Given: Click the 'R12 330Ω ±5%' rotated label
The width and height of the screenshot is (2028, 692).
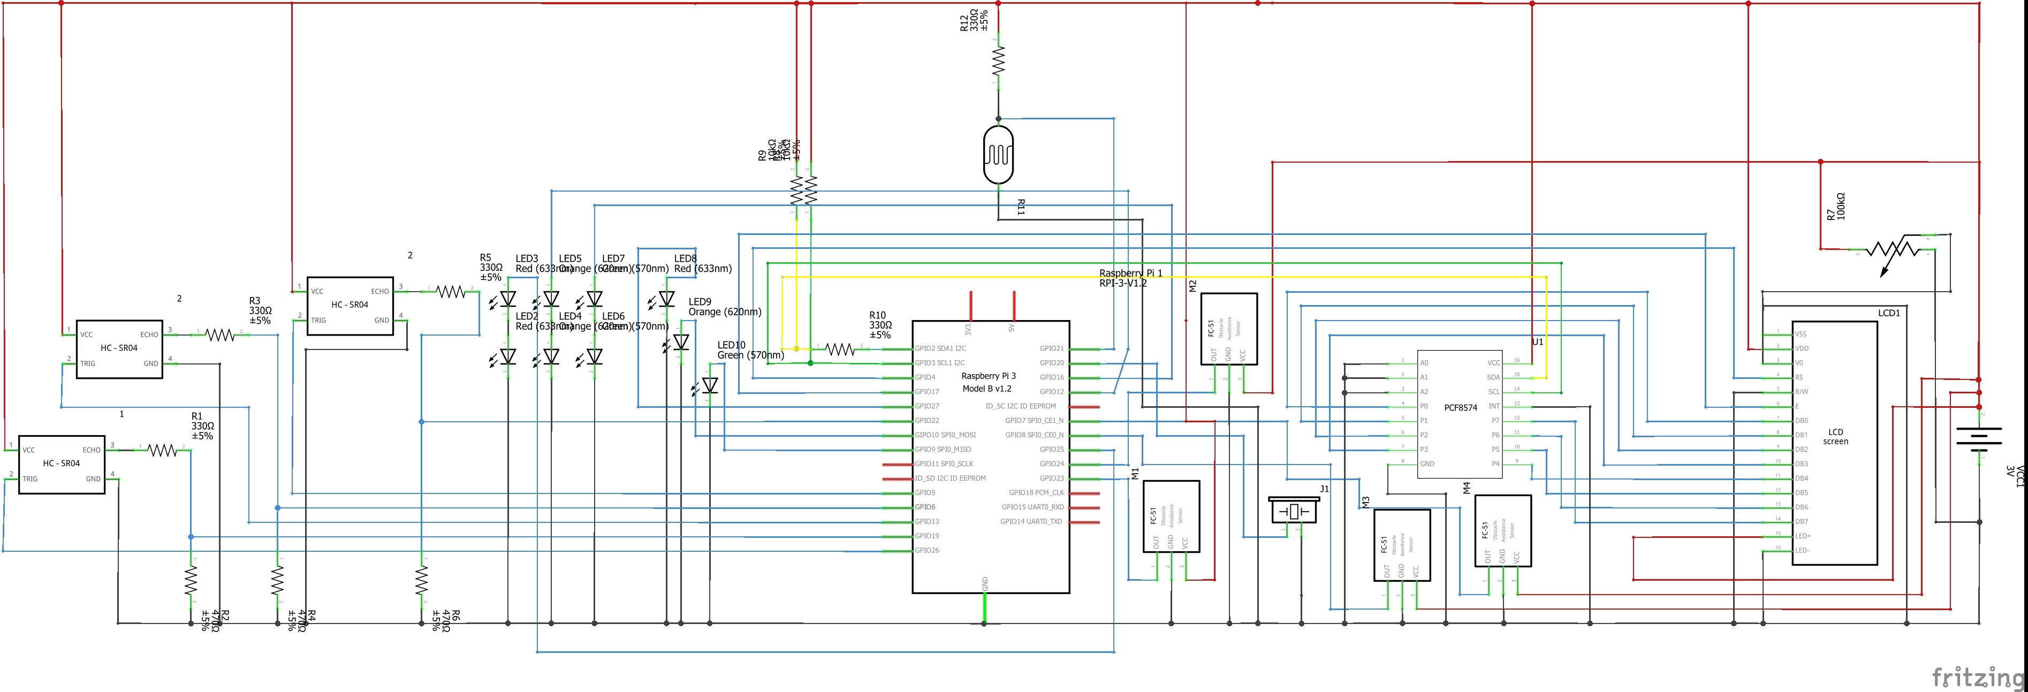Looking at the screenshot, I should coord(974,20).
